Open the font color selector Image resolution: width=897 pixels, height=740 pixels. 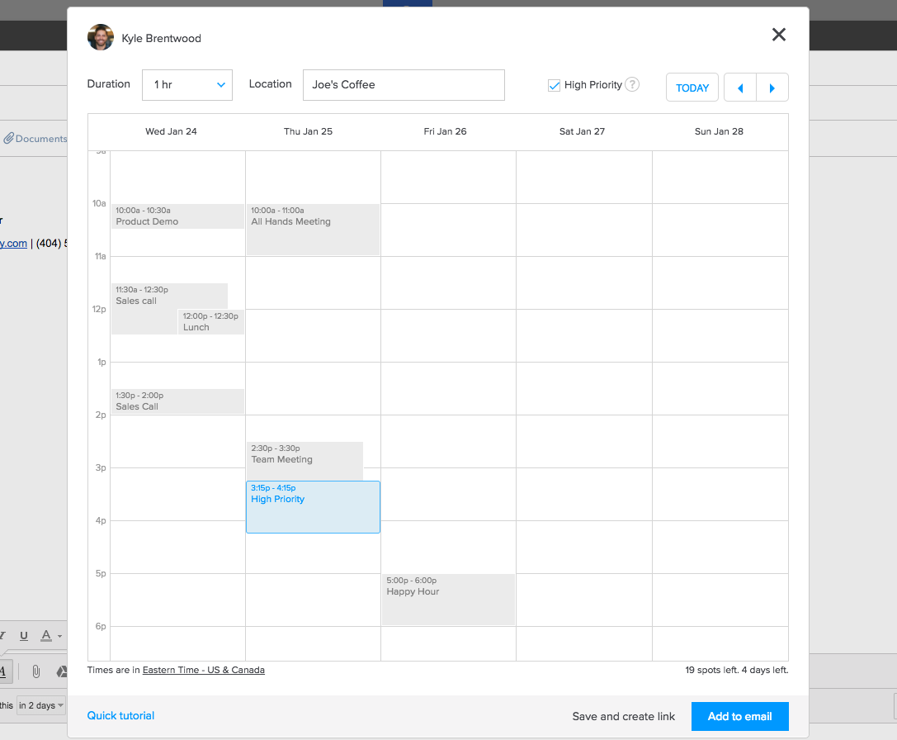pos(47,635)
